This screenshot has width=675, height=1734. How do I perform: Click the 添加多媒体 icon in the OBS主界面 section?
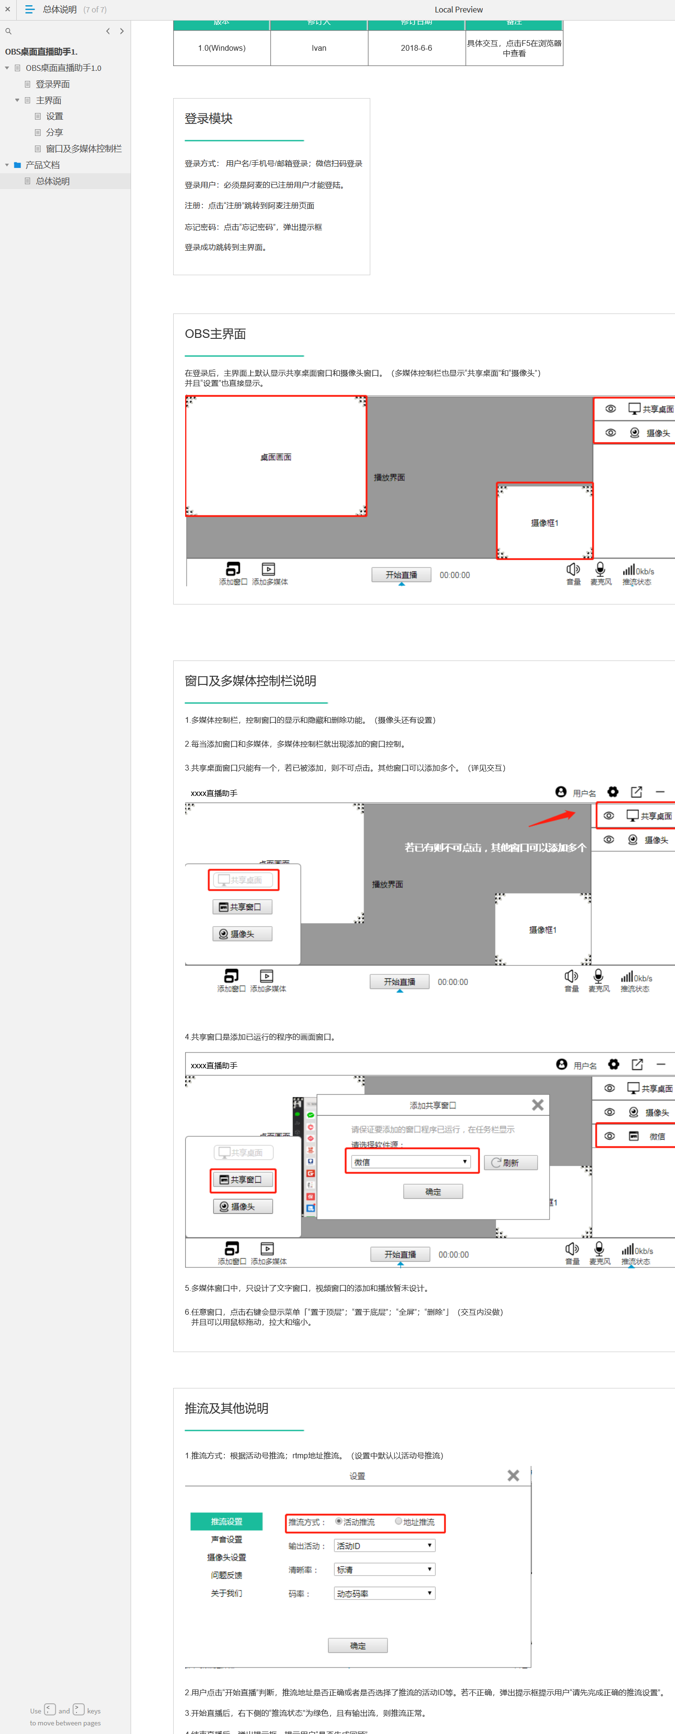click(268, 569)
